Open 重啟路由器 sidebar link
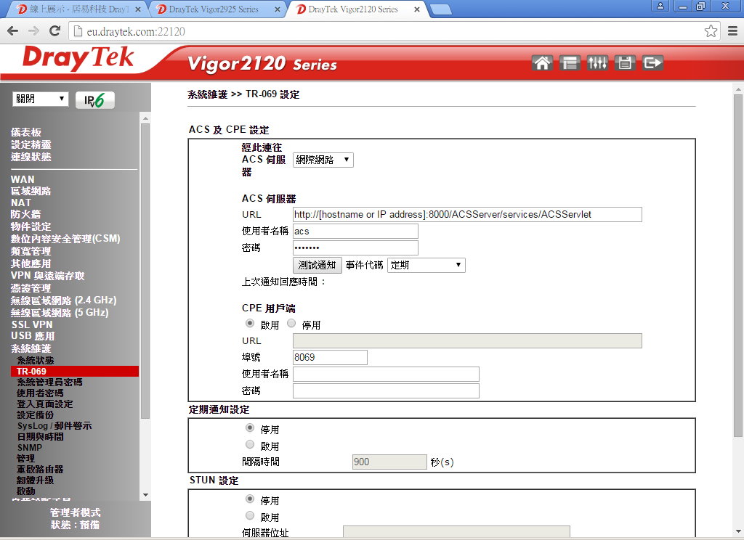This screenshot has height=540, width=744. coord(40,470)
